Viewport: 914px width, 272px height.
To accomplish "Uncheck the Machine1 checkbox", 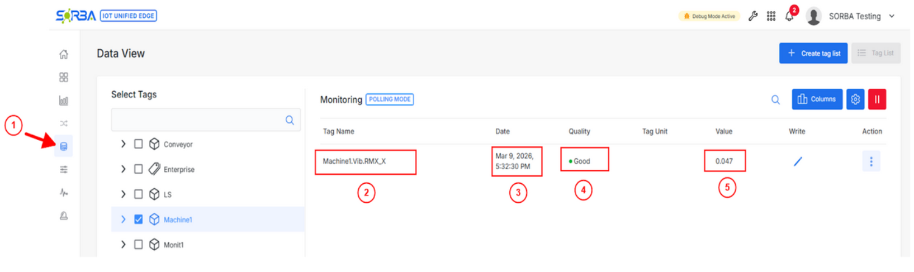I will (x=139, y=219).
